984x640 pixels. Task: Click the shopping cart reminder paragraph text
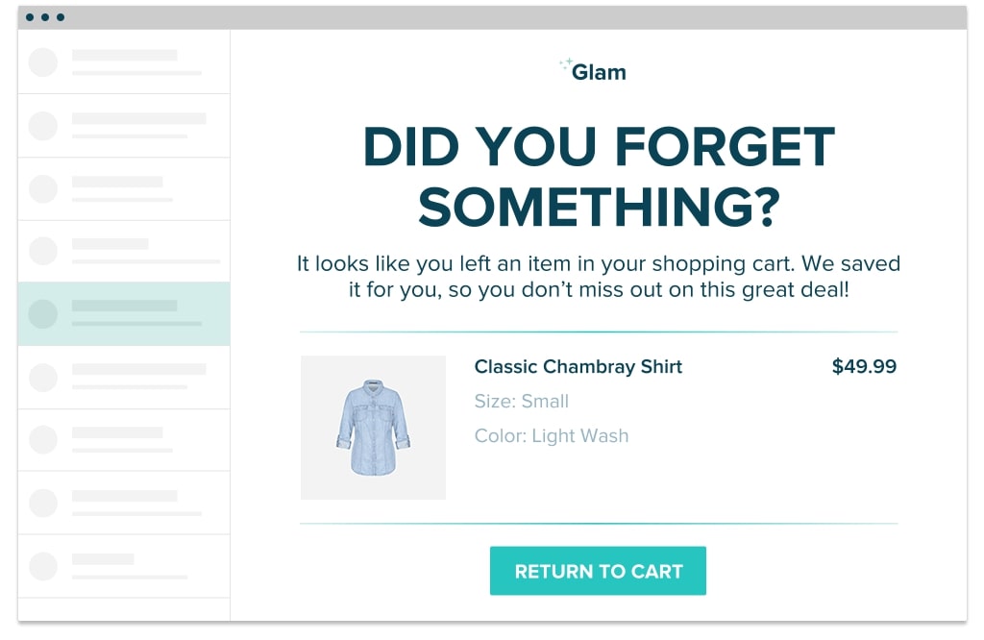point(598,276)
